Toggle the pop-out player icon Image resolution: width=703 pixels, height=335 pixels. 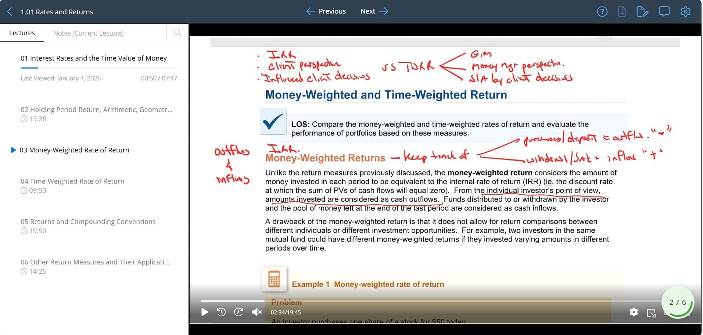click(x=651, y=313)
